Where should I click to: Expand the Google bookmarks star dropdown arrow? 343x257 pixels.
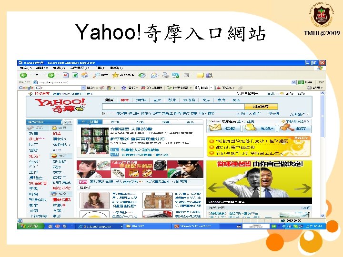click(137, 88)
